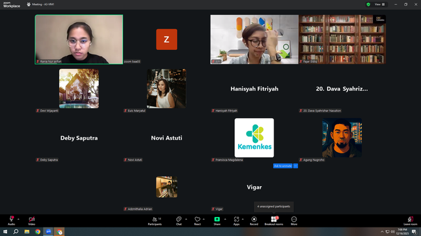
Task: Open the Windows Start menu
Action: tap(5, 231)
